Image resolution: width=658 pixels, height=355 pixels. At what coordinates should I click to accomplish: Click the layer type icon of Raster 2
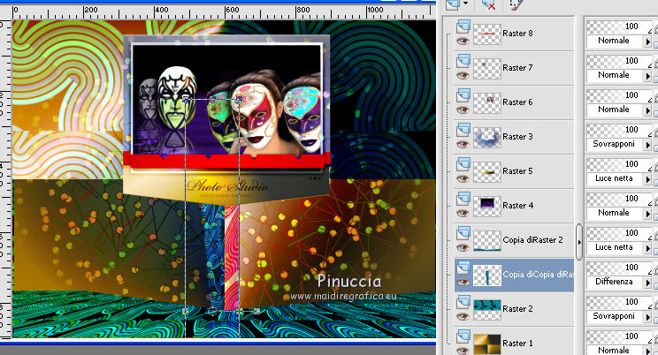(463, 301)
